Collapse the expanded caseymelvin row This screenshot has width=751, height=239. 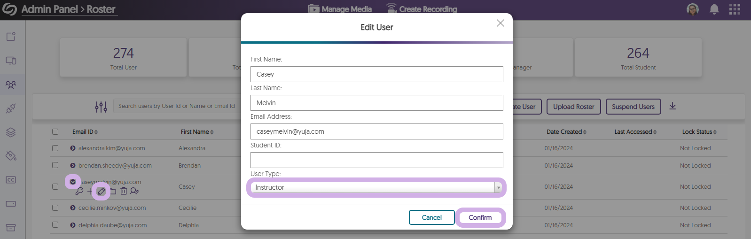click(x=73, y=182)
